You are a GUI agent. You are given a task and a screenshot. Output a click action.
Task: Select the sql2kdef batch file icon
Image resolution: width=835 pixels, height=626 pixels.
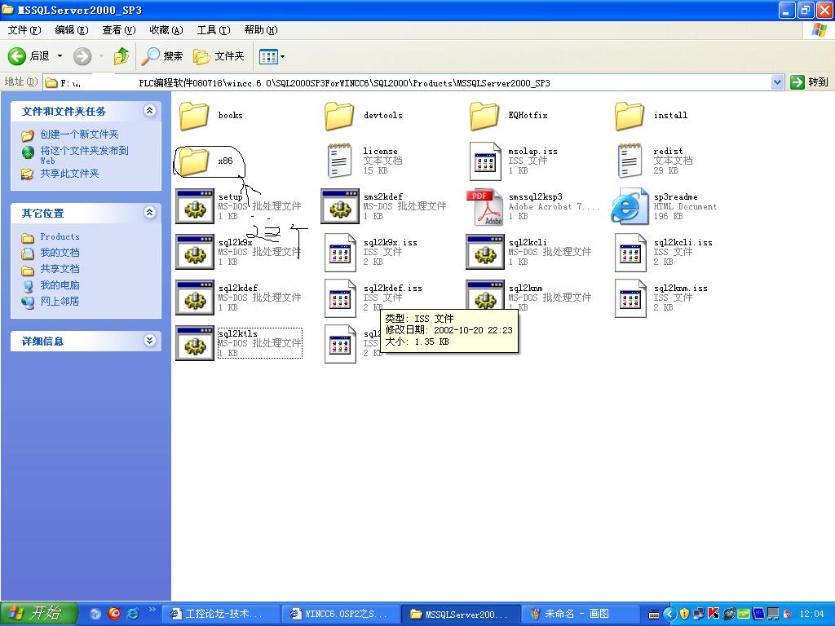coord(195,298)
